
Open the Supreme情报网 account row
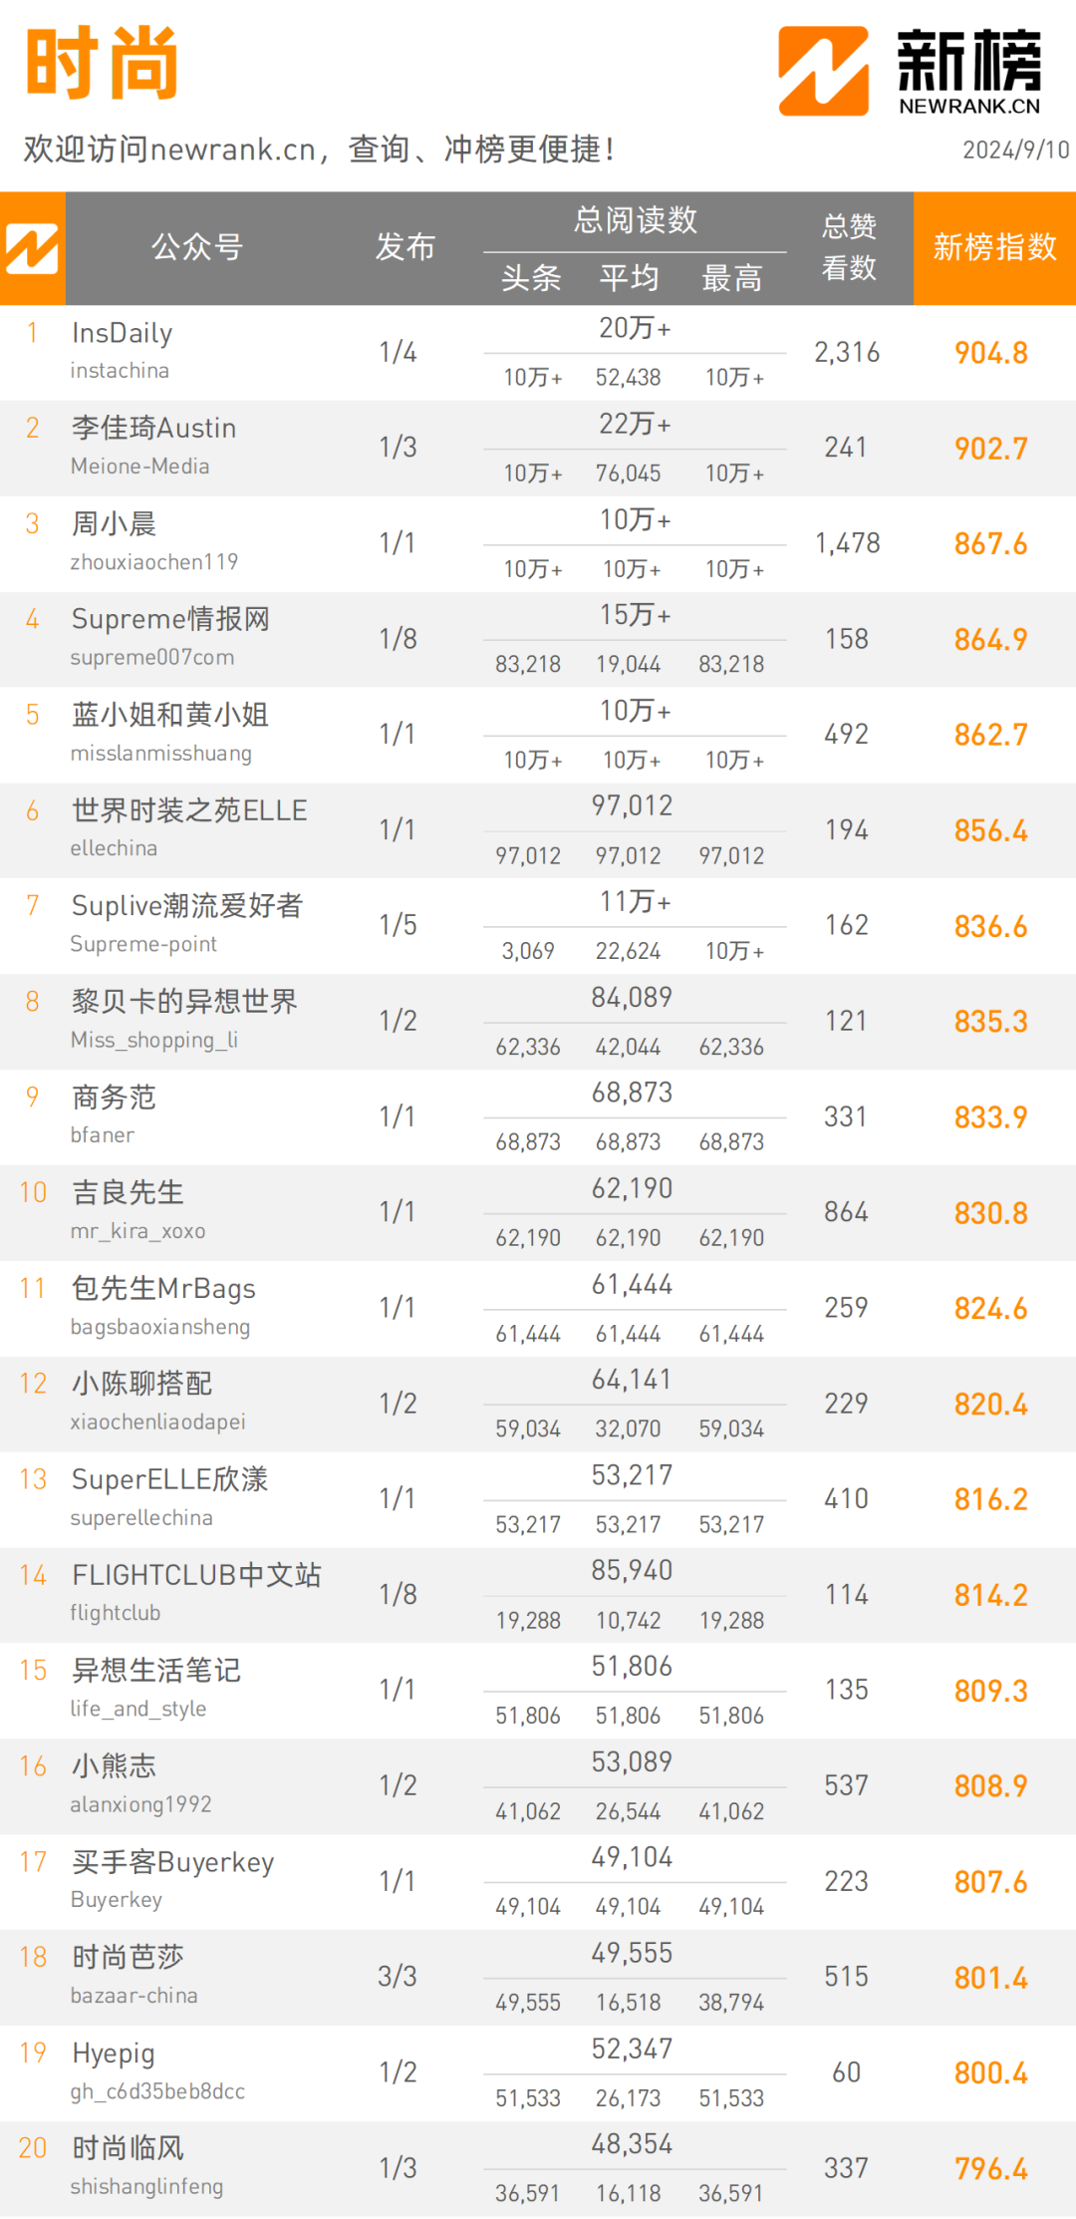538,639
